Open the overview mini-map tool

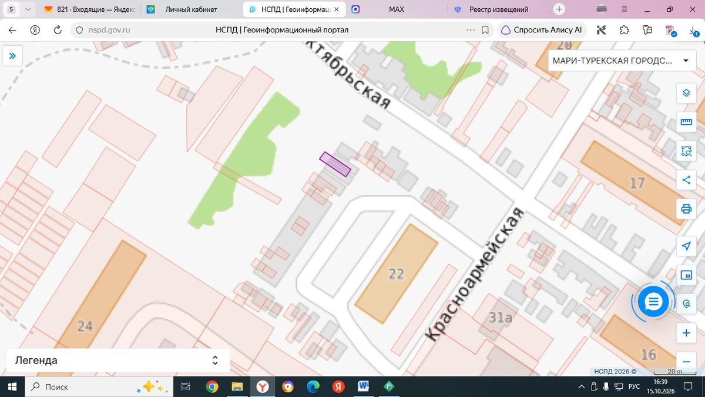pyautogui.click(x=686, y=275)
